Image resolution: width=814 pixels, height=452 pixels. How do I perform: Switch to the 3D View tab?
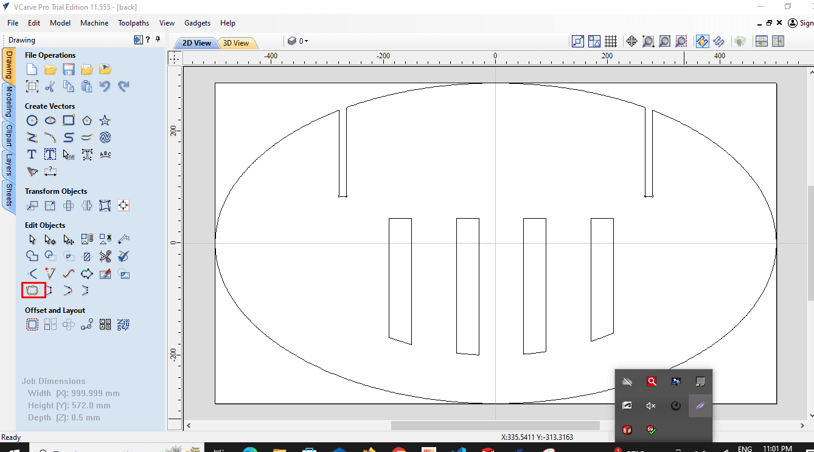236,43
